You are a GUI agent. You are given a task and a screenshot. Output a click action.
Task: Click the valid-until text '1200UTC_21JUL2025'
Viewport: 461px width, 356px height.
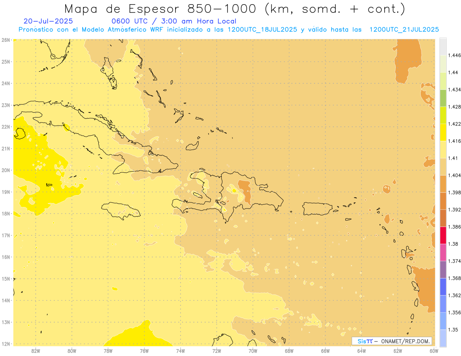coord(404,30)
